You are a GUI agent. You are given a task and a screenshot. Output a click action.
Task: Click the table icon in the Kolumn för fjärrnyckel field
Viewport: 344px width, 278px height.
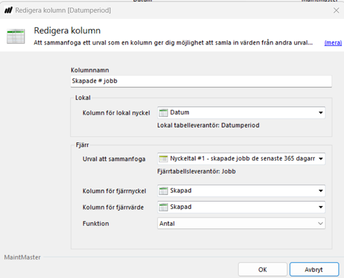pyautogui.click(x=164, y=191)
